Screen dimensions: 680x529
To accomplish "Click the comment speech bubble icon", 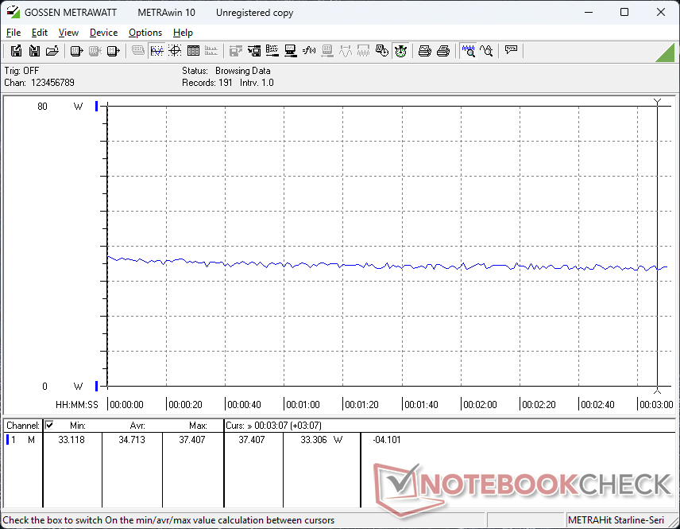I will pyautogui.click(x=511, y=50).
